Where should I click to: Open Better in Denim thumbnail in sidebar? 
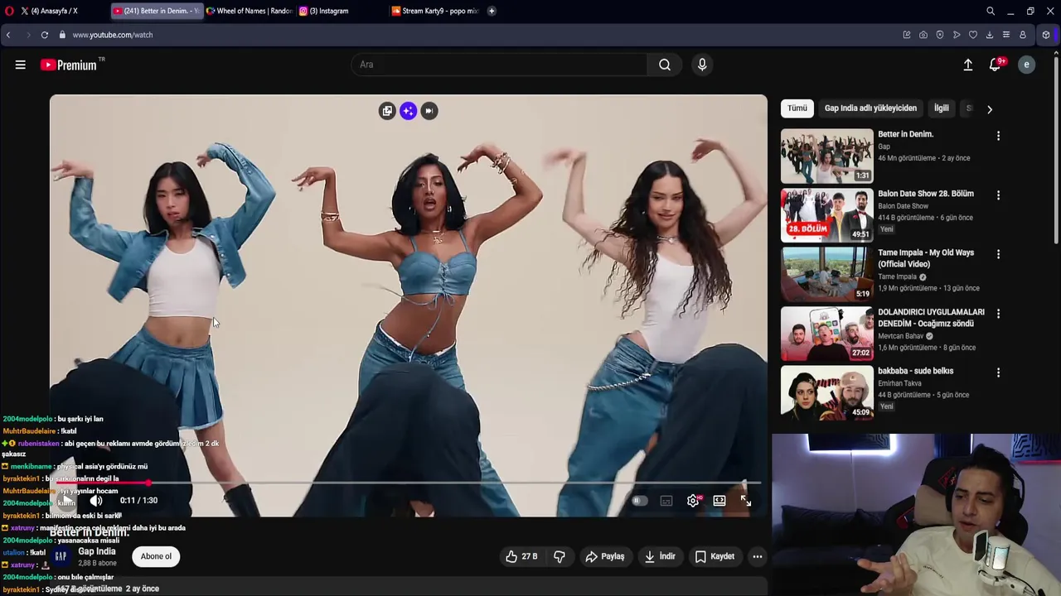826,156
